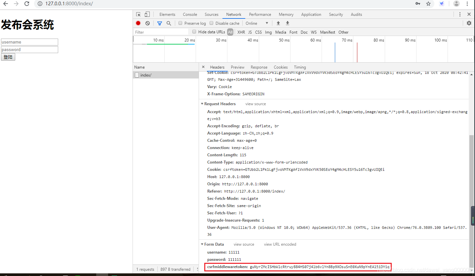This screenshot has width=475, height=276.
Task: Open the Security tab
Action: (336, 14)
